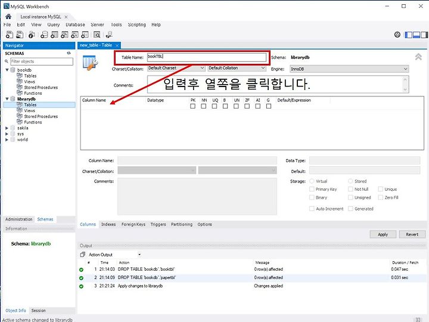This screenshot has width=429, height=322.
Task: Toggle the right sidebar panel icon
Action: point(424,35)
